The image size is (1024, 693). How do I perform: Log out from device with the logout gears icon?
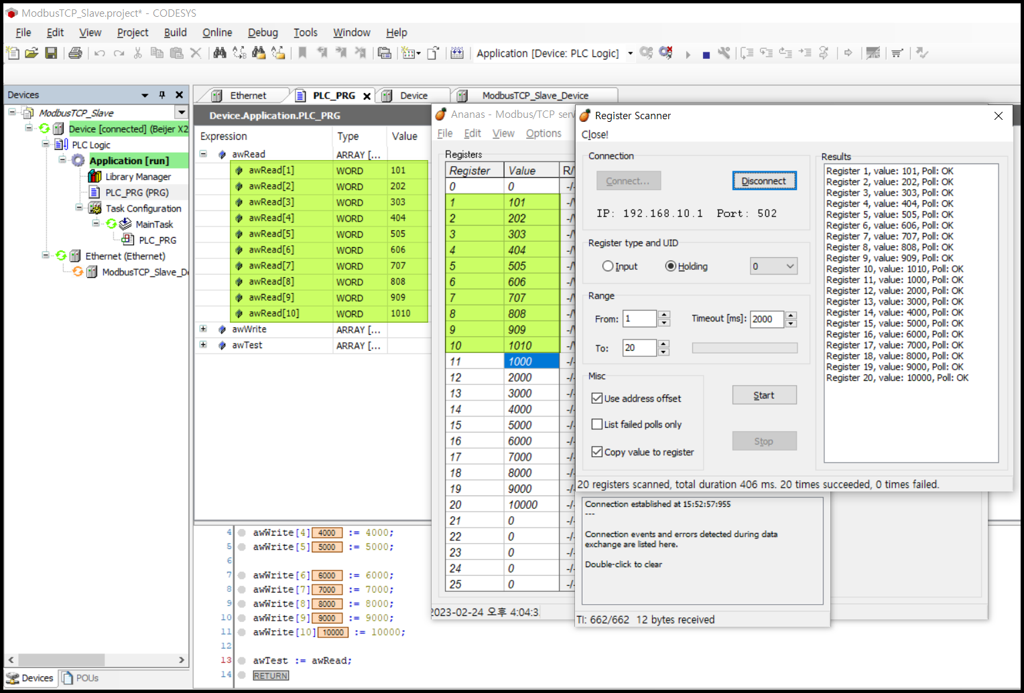pos(665,54)
